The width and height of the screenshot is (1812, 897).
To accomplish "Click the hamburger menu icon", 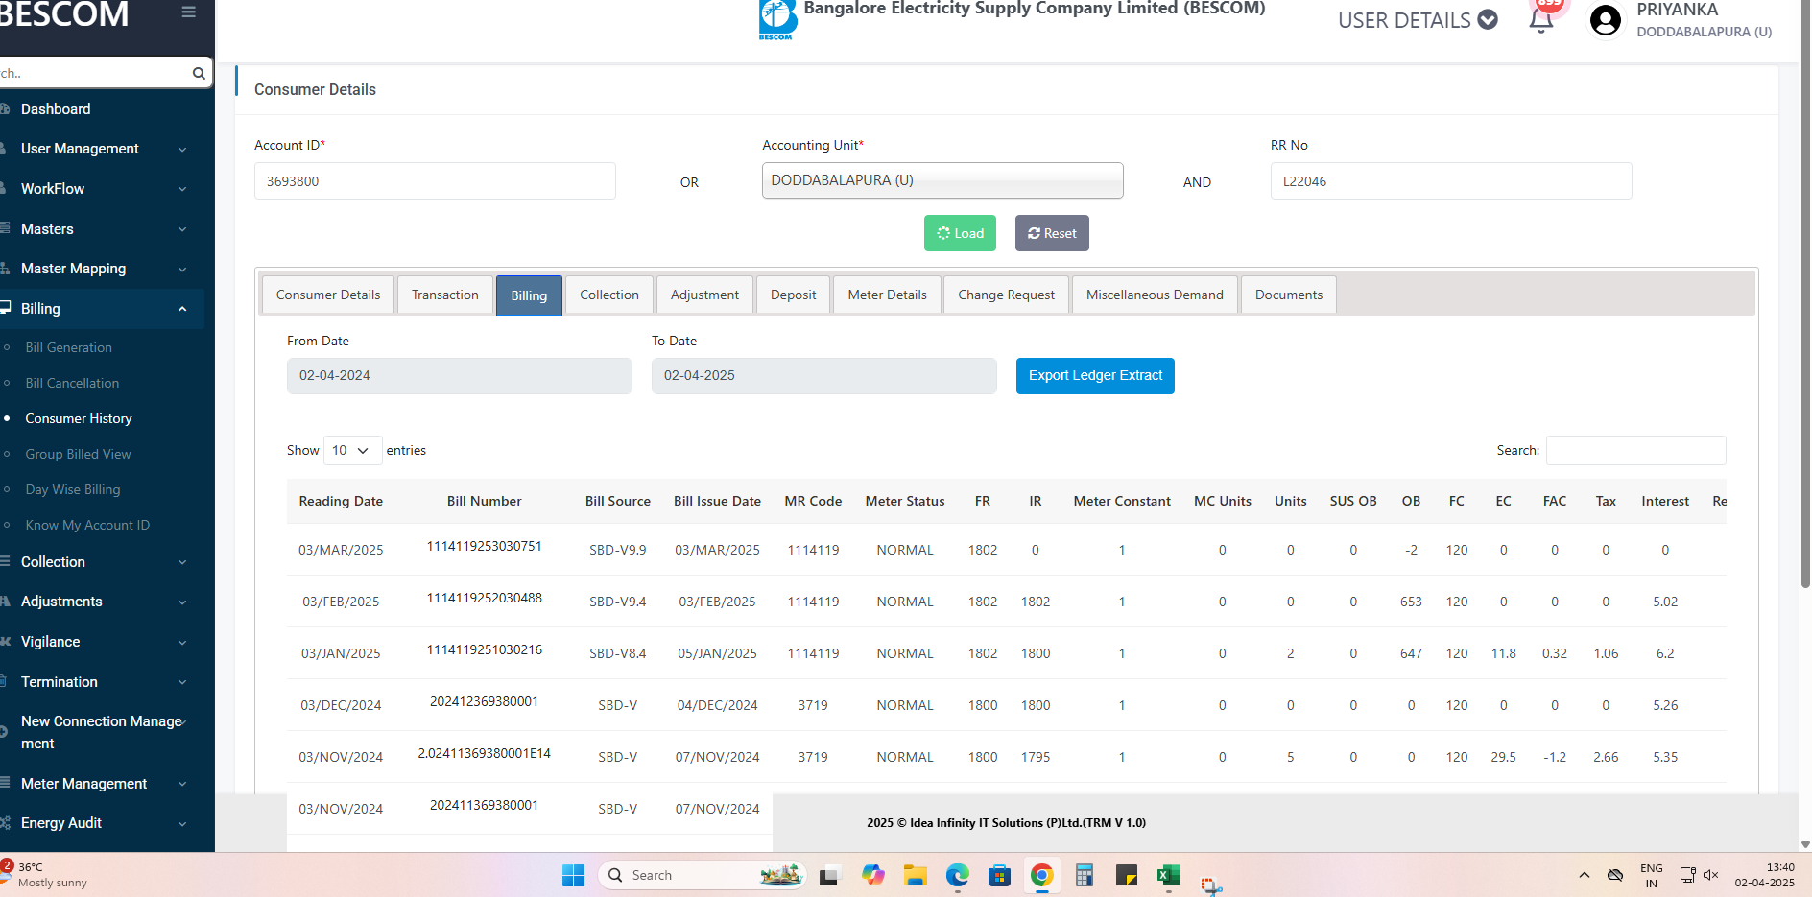I will tap(188, 12).
